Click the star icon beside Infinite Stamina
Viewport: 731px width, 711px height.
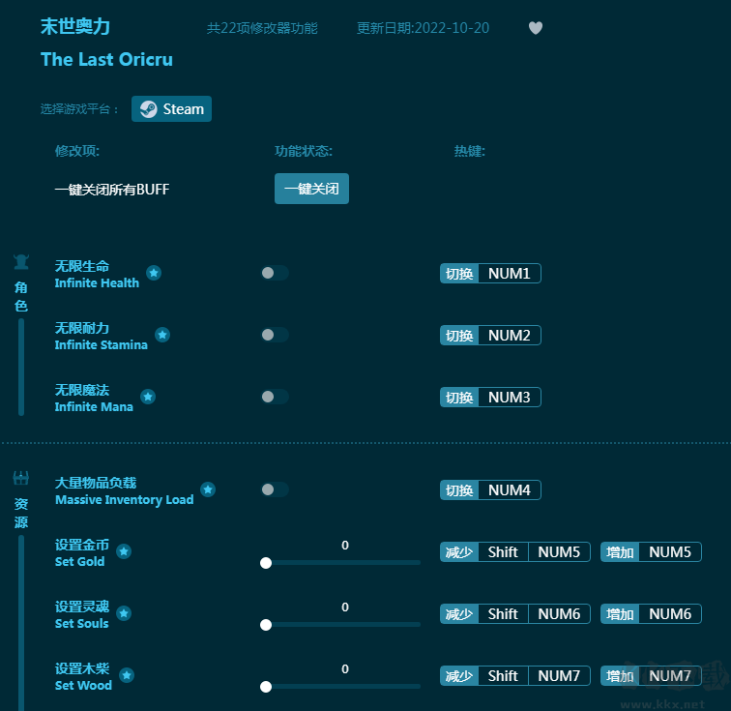pyautogui.click(x=162, y=335)
